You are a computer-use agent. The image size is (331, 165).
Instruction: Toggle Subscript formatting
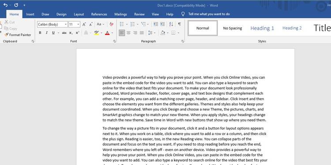coord(71,33)
